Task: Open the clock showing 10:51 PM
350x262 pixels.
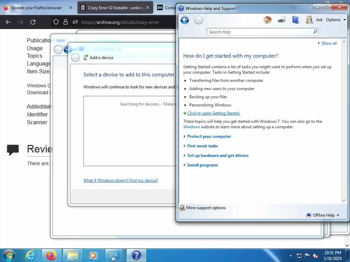Action: [333, 256]
